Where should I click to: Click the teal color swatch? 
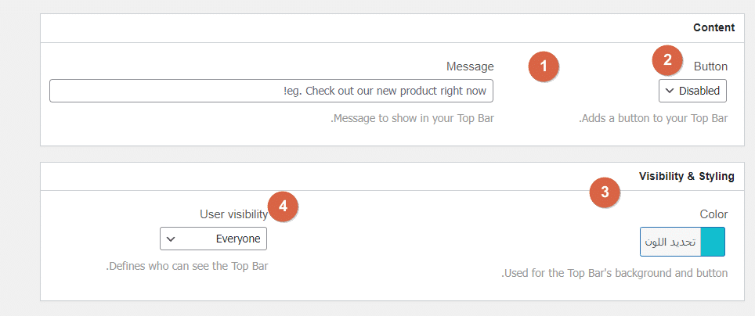tap(713, 242)
